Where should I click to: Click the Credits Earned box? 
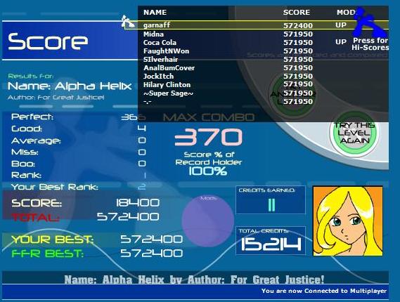271,200
